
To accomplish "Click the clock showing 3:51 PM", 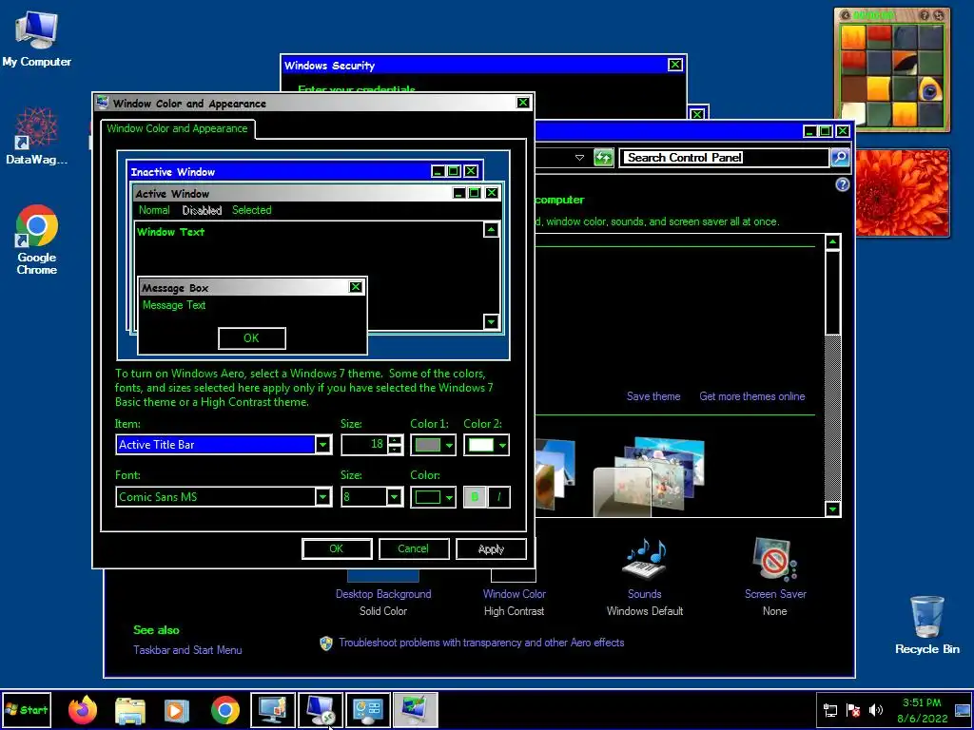I will pyautogui.click(x=922, y=702).
